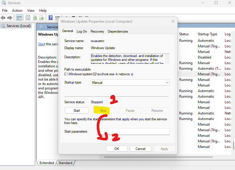Click the Stop service button
235x170 pixels.
pyautogui.click(x=103, y=111)
